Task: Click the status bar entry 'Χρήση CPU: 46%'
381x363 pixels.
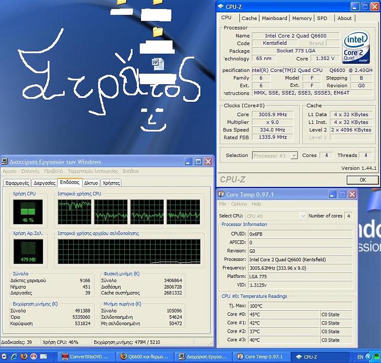Action: point(60,343)
